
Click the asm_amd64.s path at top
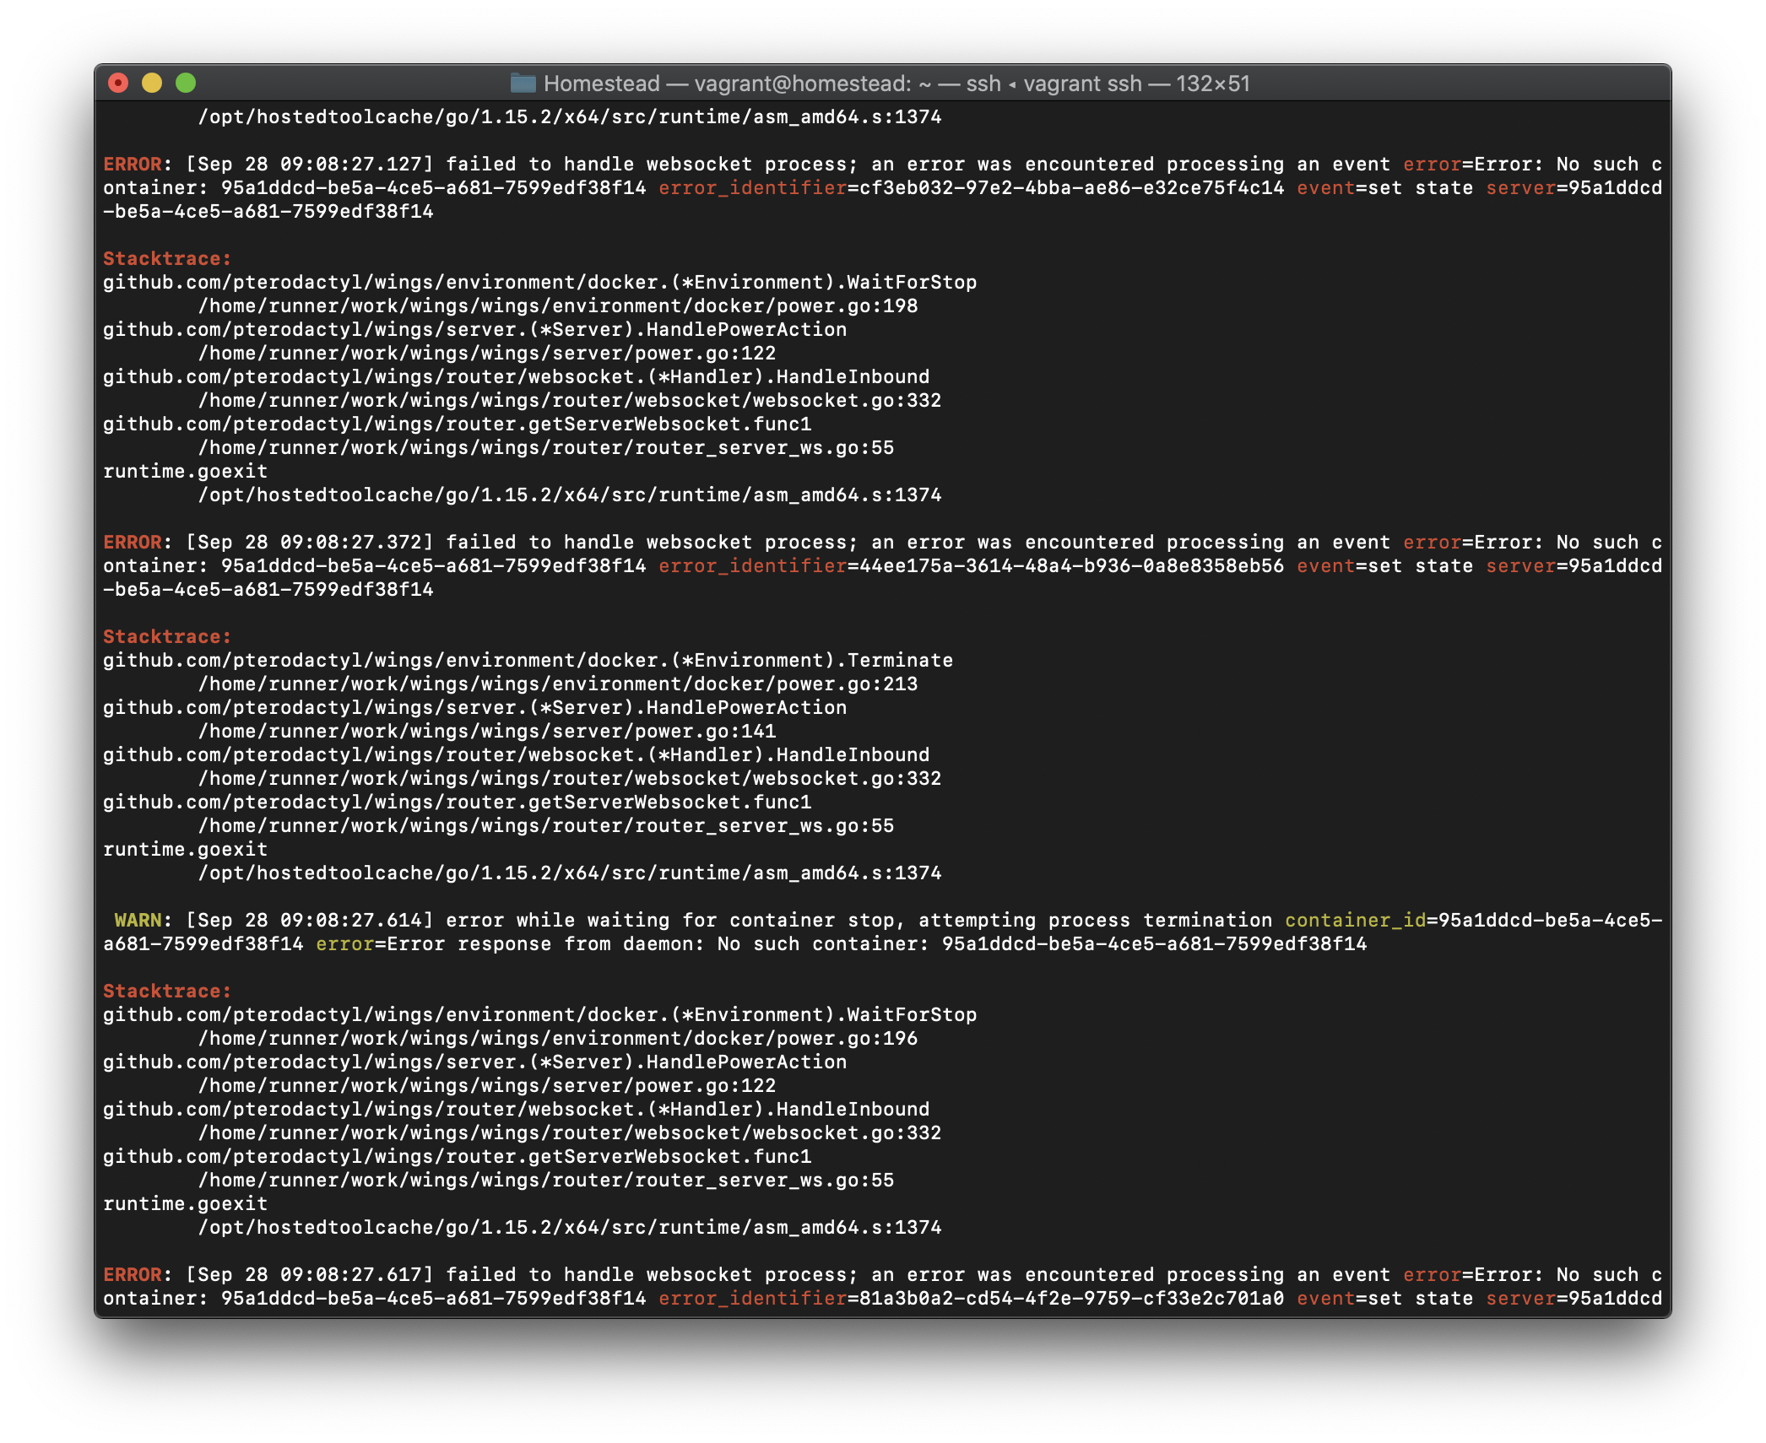tap(570, 116)
